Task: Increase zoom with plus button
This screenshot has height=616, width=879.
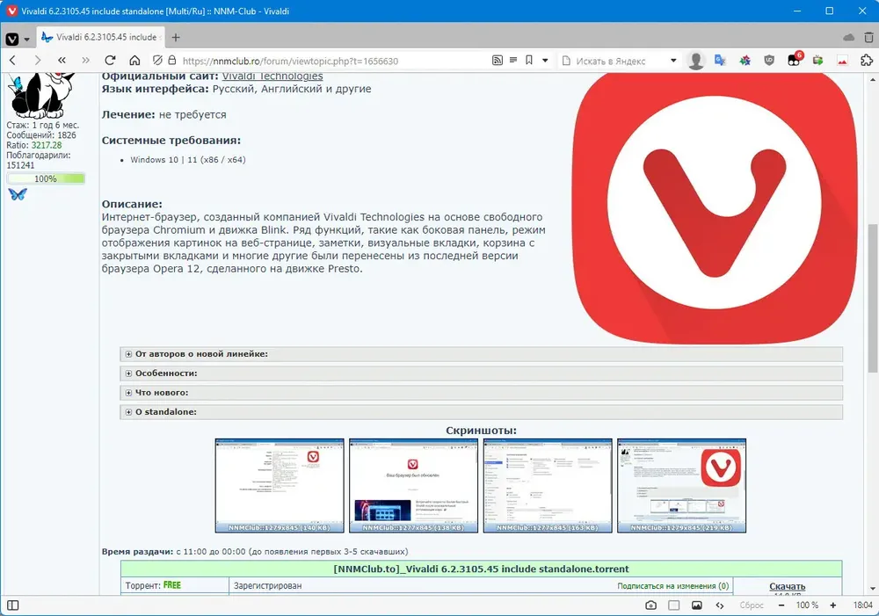Action: coord(833,605)
